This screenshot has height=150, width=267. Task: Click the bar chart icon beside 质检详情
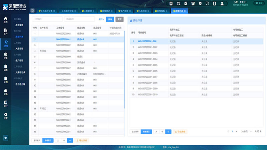tap(131, 21)
